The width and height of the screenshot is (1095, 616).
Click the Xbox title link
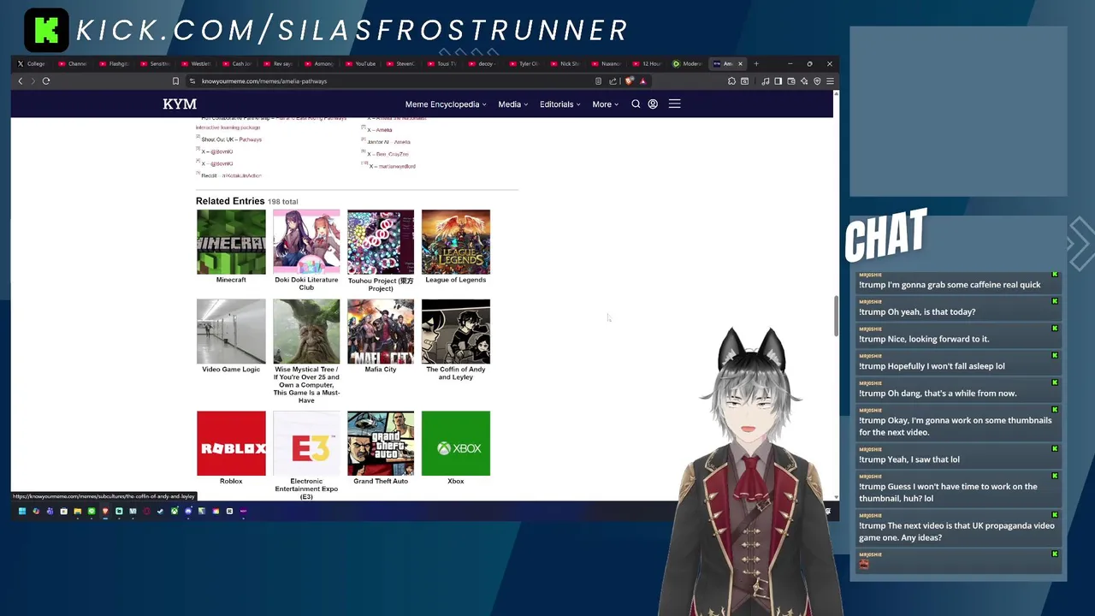tap(456, 481)
